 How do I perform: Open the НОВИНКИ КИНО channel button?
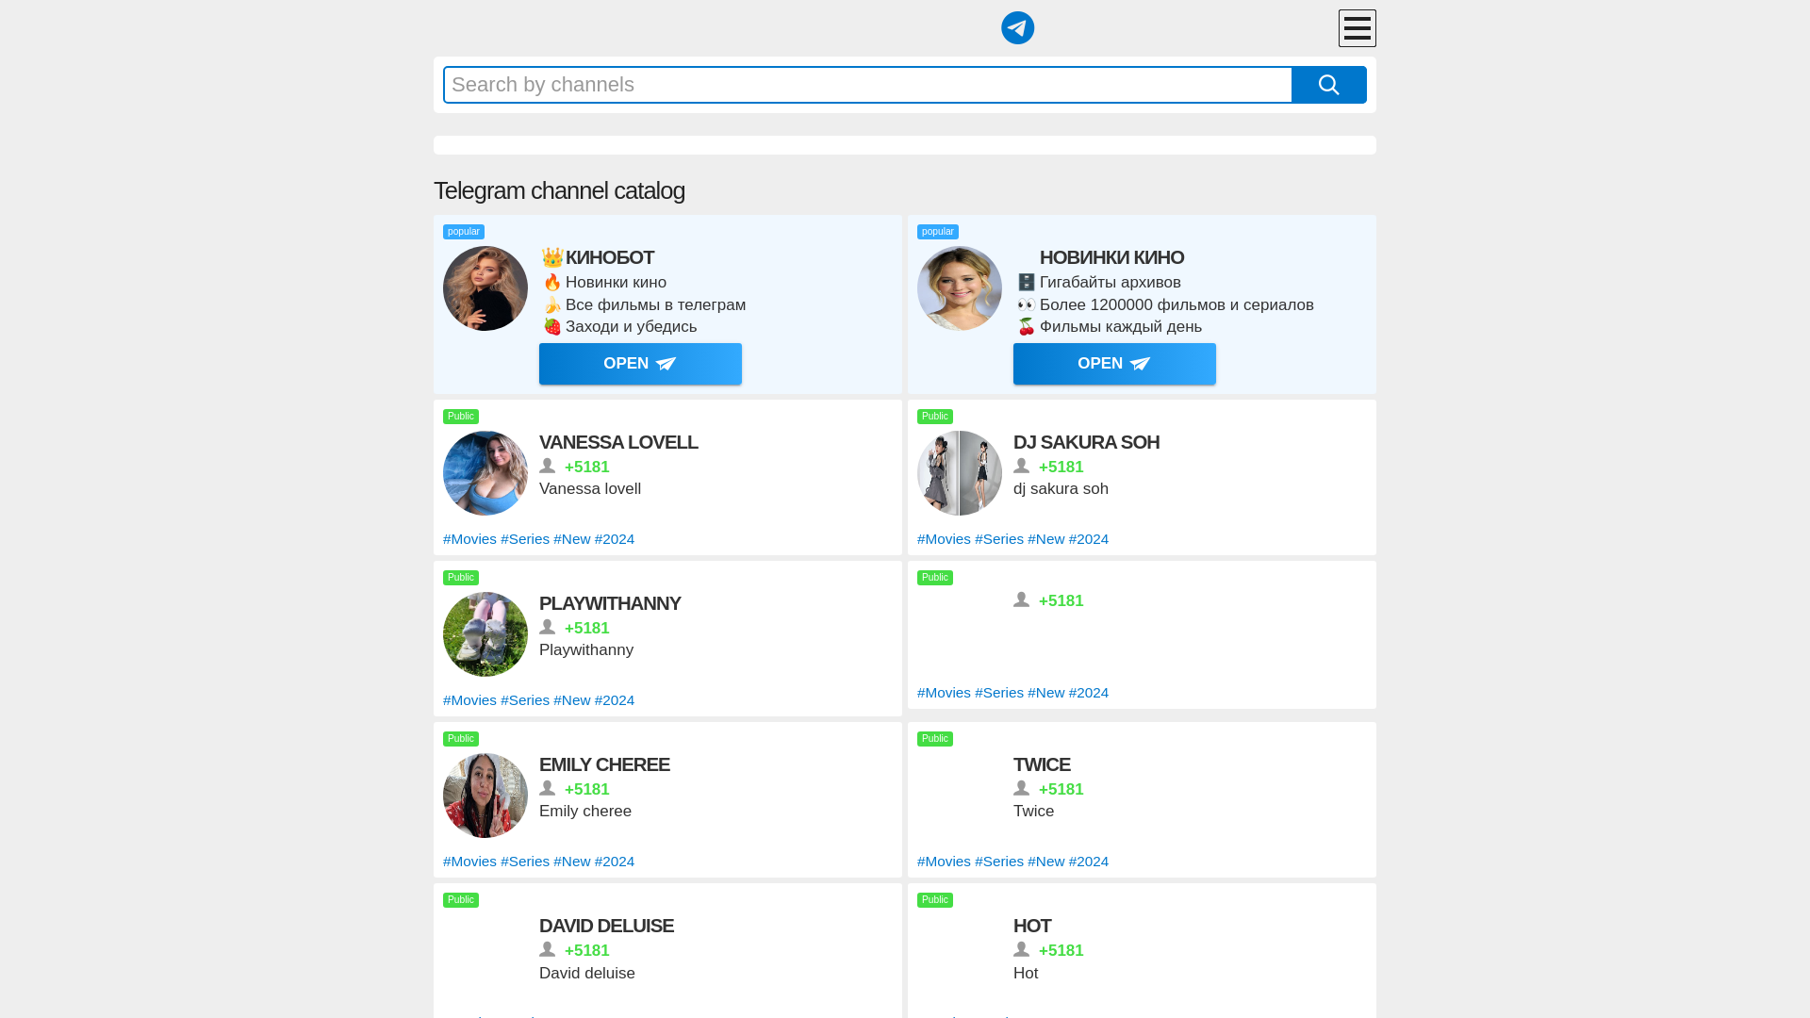(1114, 364)
